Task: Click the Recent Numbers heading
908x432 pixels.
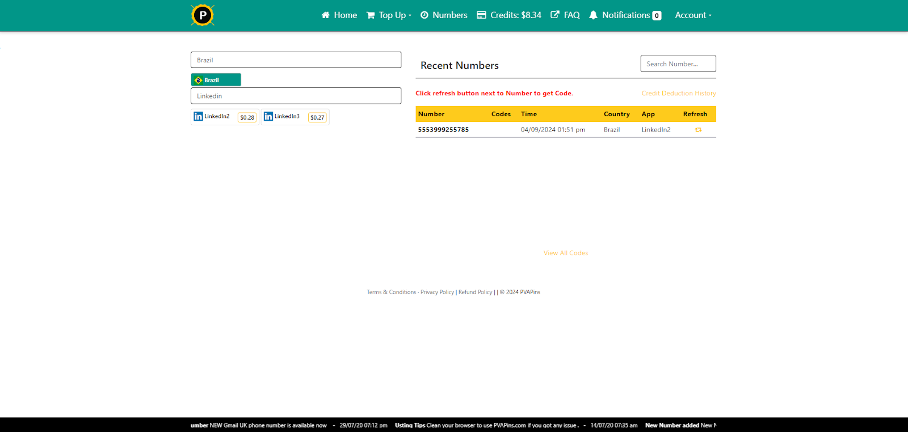Action: coord(460,65)
